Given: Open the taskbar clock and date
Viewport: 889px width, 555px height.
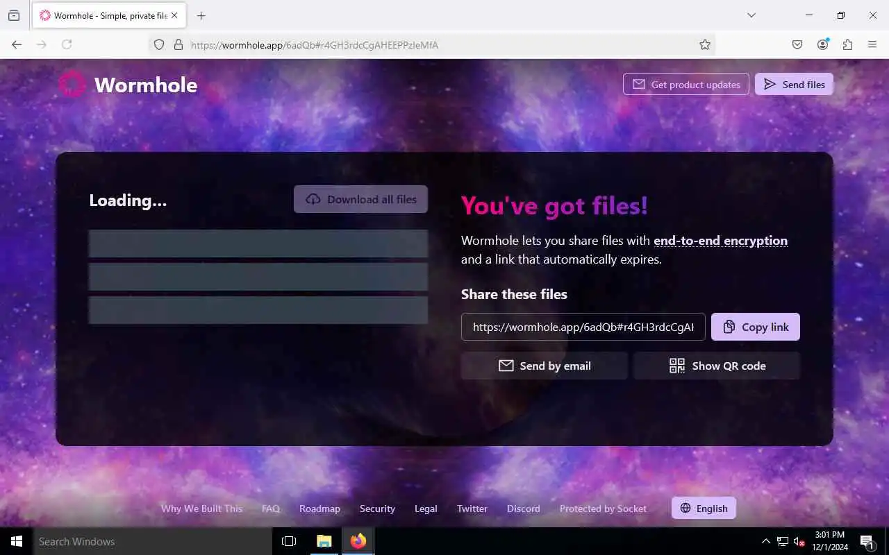Looking at the screenshot, I should click(830, 541).
